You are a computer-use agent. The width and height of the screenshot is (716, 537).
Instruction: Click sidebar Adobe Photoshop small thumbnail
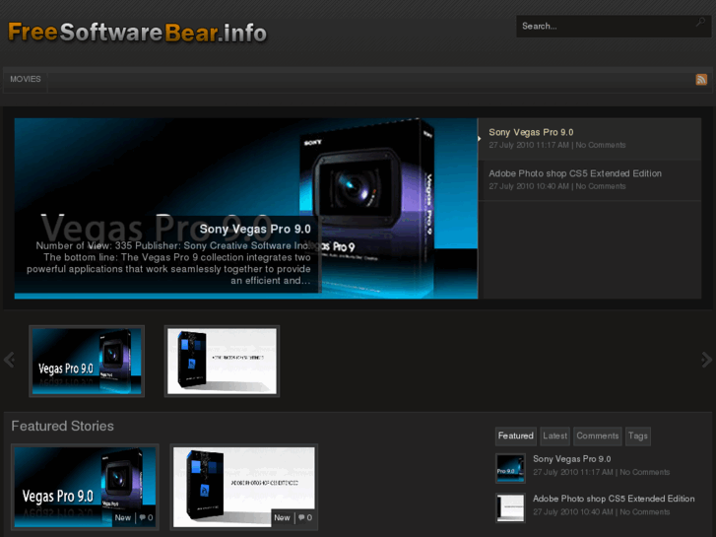pos(510,507)
